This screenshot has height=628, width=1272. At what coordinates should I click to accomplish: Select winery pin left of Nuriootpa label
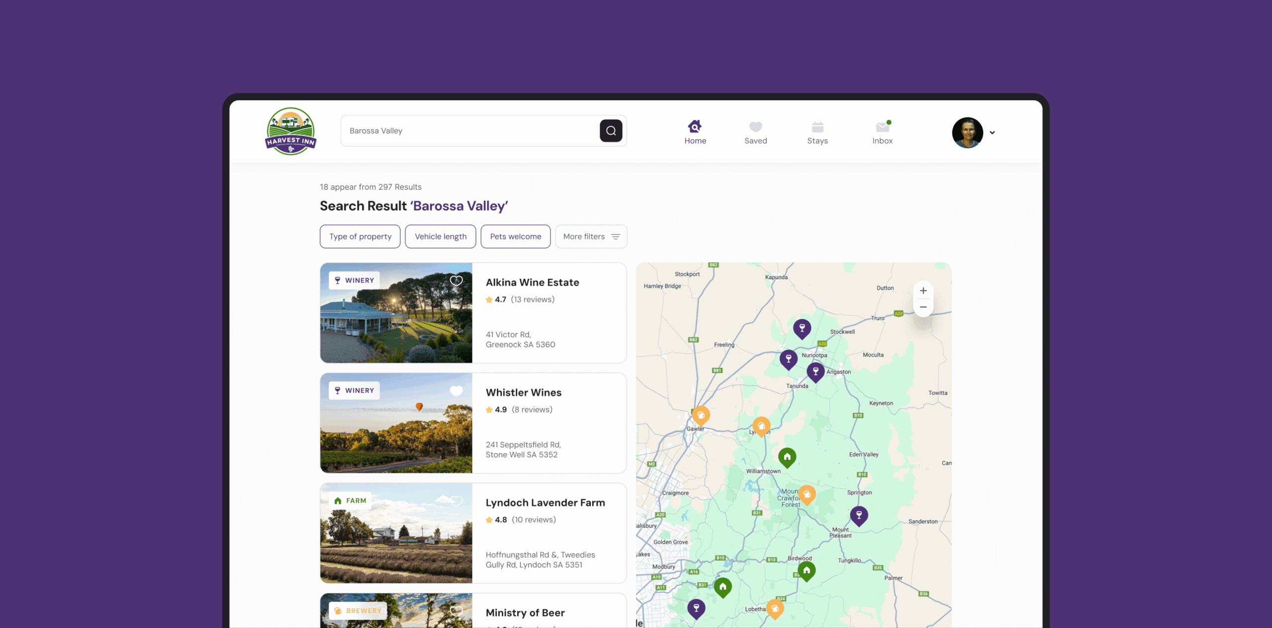point(788,360)
